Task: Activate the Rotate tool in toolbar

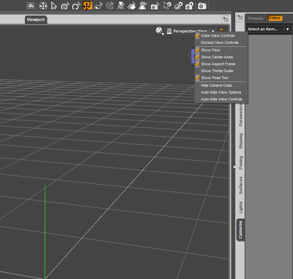Action: pos(76,6)
